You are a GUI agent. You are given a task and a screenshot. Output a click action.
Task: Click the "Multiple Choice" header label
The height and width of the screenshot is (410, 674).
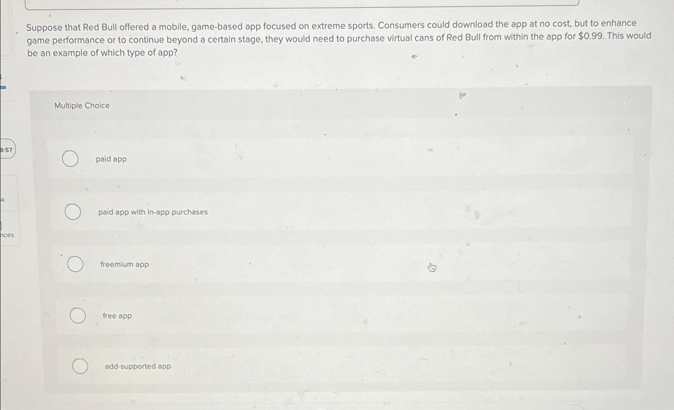pyautogui.click(x=81, y=105)
